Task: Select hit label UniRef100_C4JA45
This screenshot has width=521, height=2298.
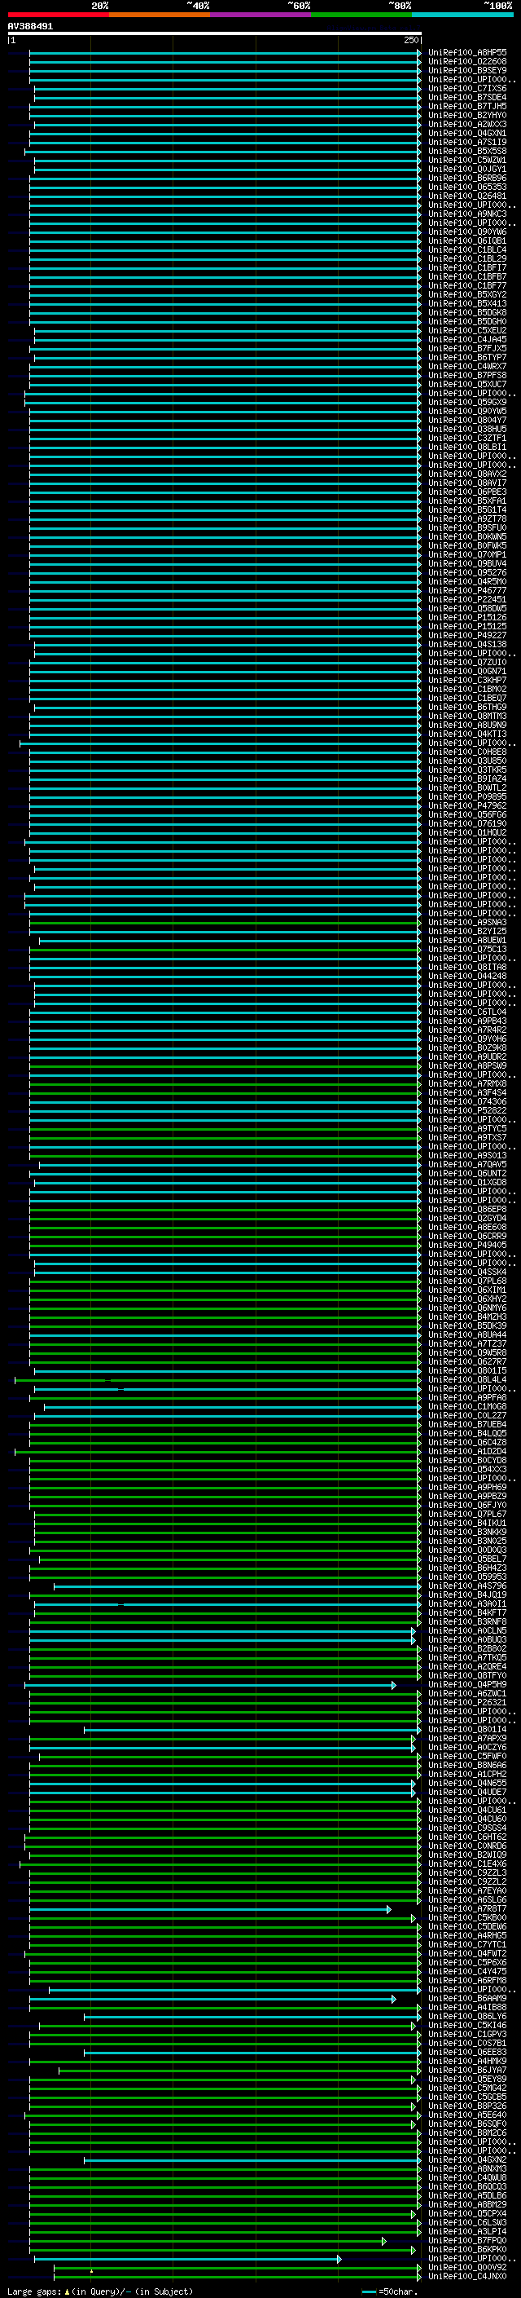Action: [467, 339]
